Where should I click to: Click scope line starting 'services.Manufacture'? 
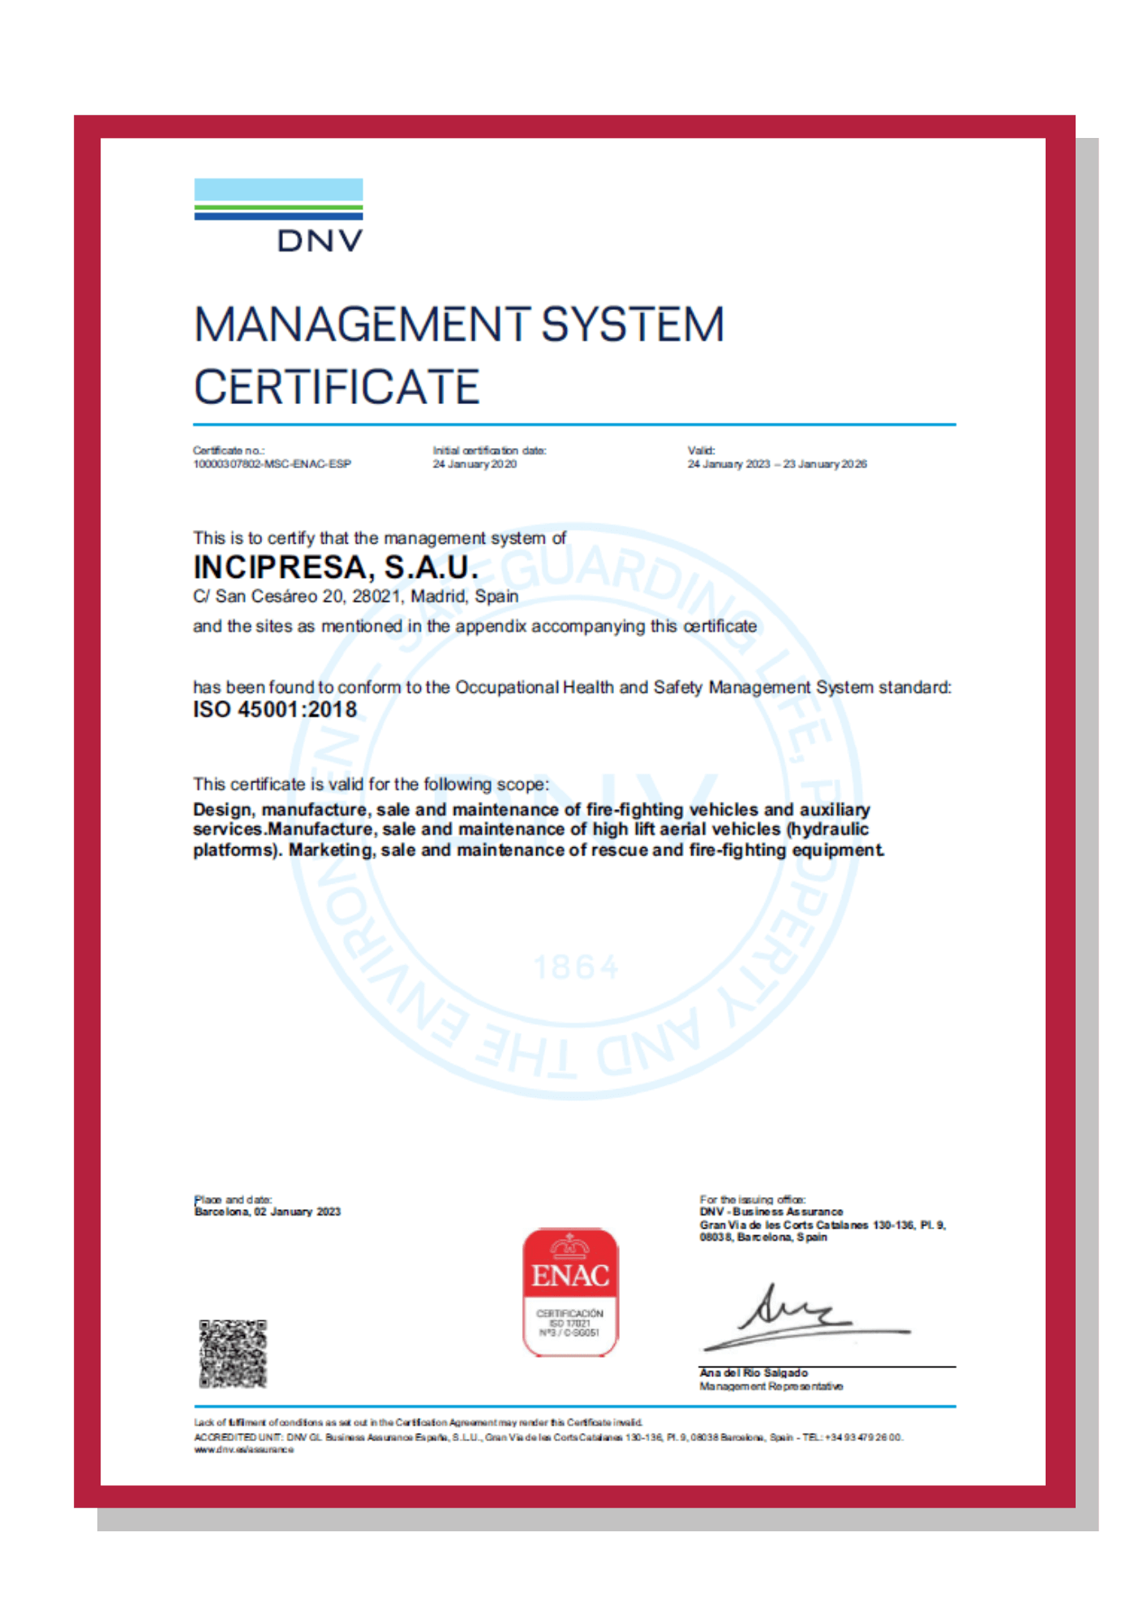pos(531,829)
